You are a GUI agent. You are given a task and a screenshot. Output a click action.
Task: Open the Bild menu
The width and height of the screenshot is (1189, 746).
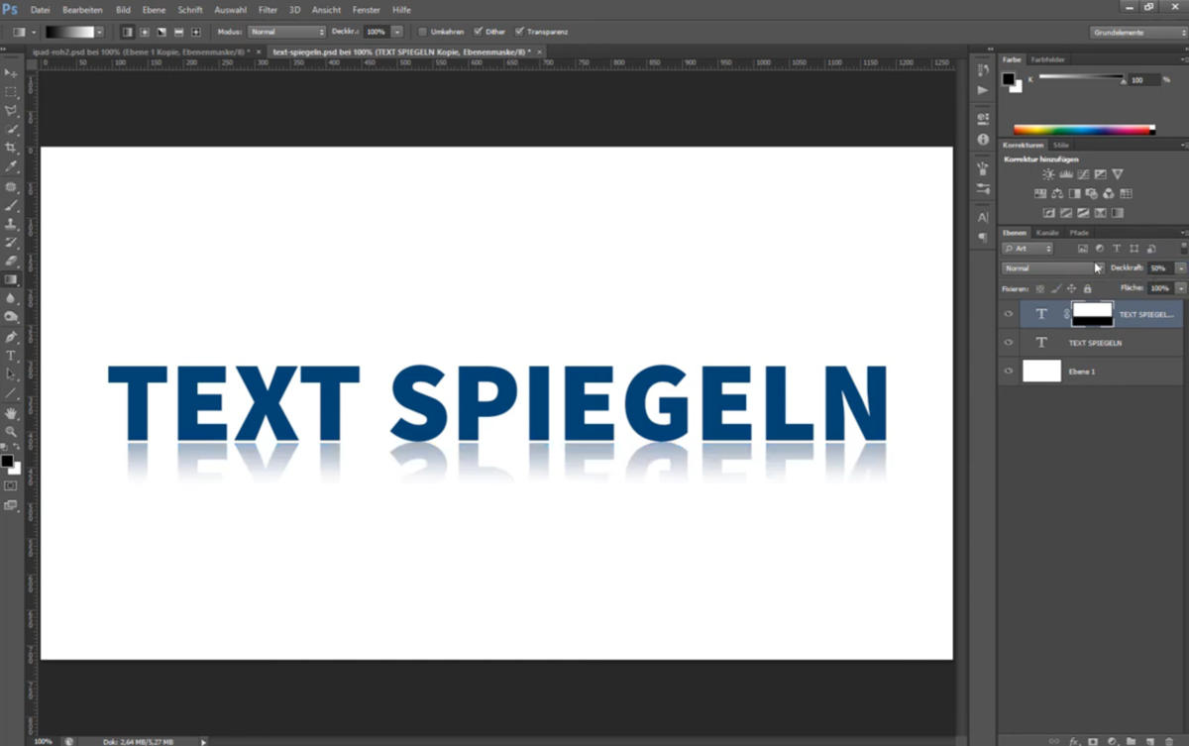(123, 9)
